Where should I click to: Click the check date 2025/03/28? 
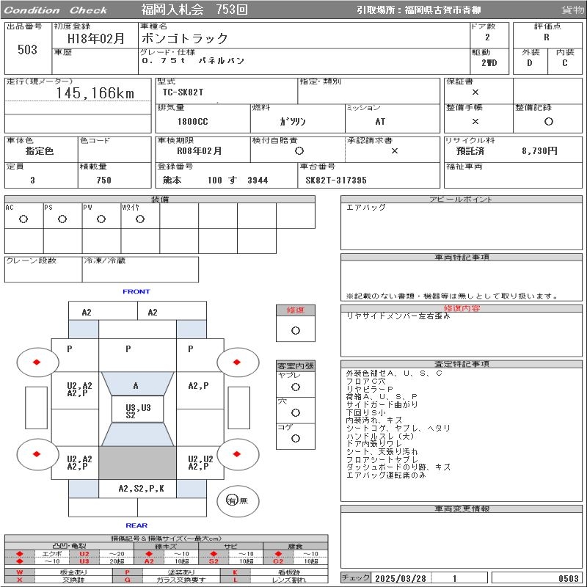coord(401,578)
